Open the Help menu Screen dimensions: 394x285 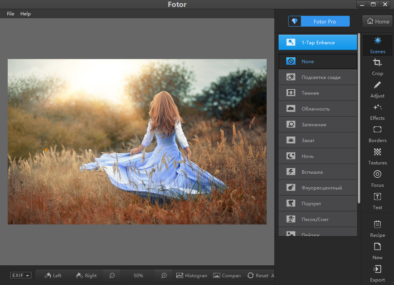[x=25, y=13]
